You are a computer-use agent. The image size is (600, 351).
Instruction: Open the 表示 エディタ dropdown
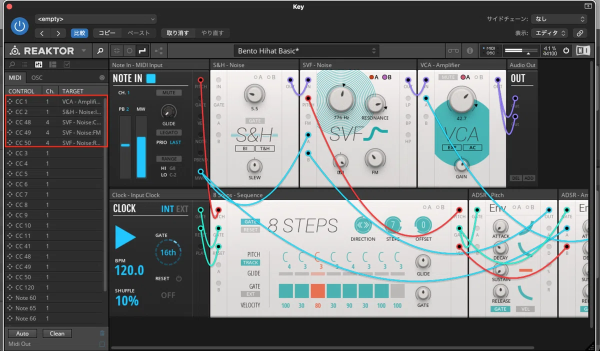549,33
